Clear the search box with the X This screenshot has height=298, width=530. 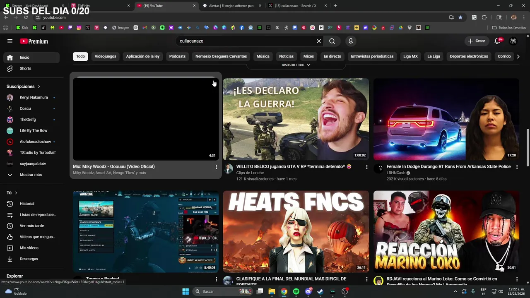[319, 41]
